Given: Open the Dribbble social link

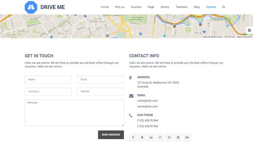Looking at the screenshot, I should 169,137.
